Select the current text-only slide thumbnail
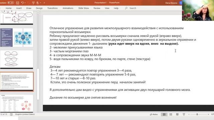The height and width of the screenshot is (120, 214). click(x=17, y=81)
